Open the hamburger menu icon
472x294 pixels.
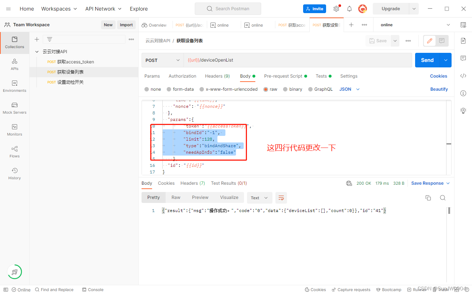pyautogui.click(x=8, y=9)
